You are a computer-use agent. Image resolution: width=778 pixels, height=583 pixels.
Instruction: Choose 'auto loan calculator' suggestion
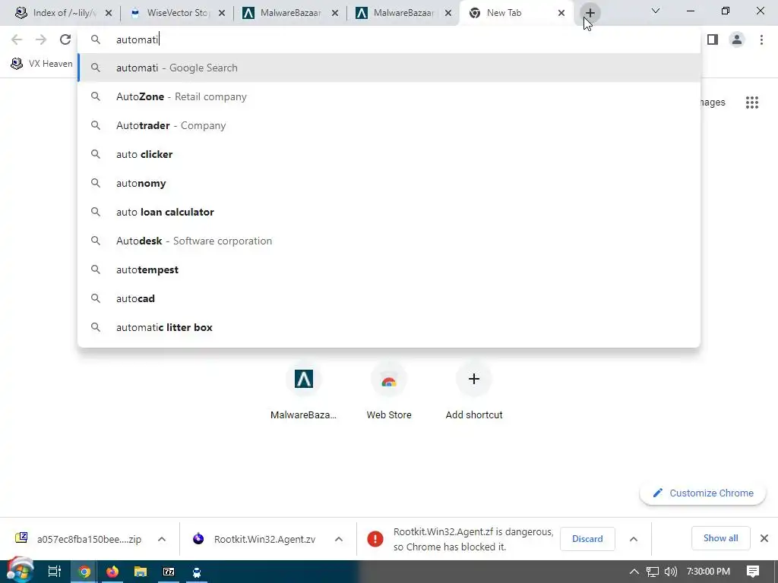click(x=389, y=212)
